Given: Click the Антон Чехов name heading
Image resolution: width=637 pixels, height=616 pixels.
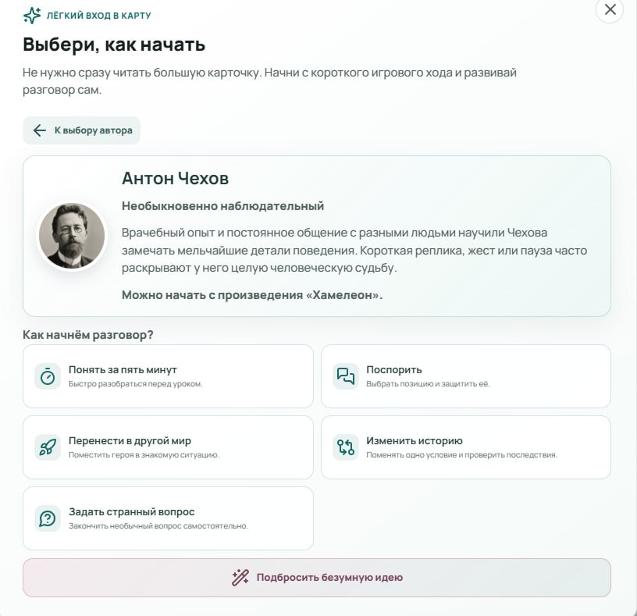Looking at the screenshot, I should (176, 178).
